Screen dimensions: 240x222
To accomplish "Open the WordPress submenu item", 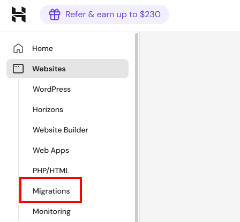I will (x=51, y=89).
